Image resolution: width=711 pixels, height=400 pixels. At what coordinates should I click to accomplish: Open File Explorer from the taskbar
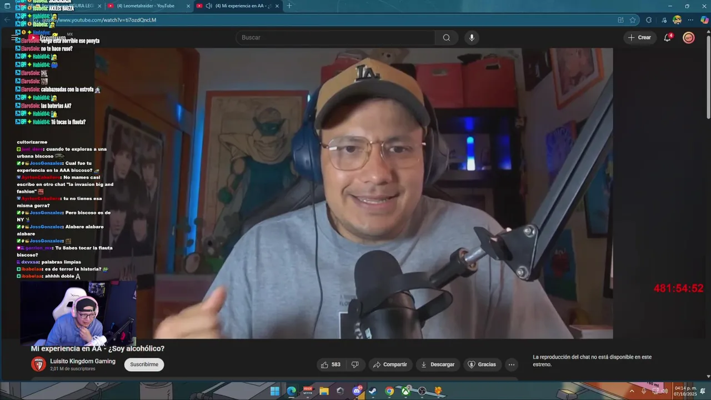(324, 391)
